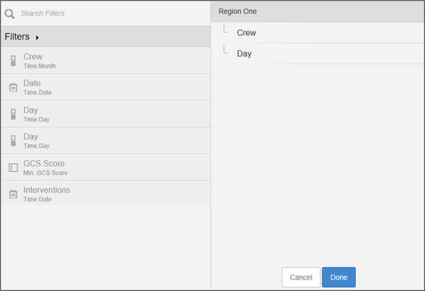Select Crew under Region One
The image size is (425, 291).
click(x=246, y=33)
